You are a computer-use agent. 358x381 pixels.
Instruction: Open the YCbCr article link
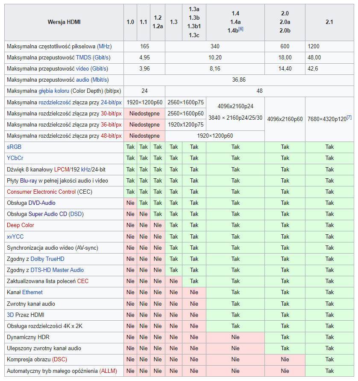[15, 158]
